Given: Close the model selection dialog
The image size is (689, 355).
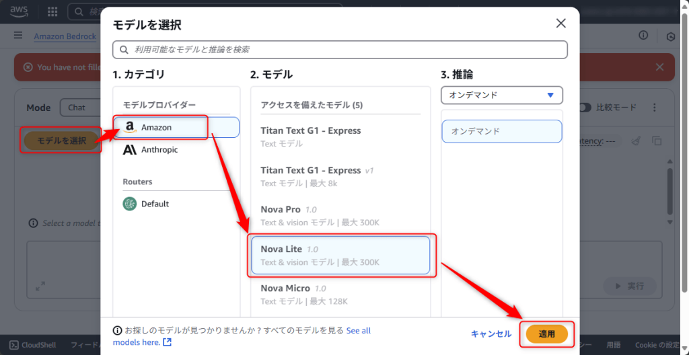Looking at the screenshot, I should pos(560,24).
